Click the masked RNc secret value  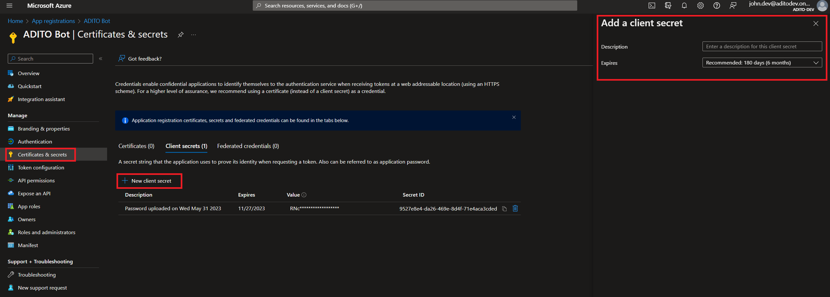pyautogui.click(x=314, y=208)
